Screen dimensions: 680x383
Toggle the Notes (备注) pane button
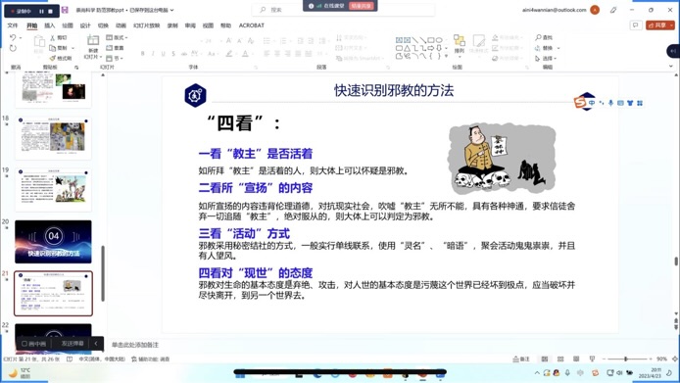coord(521,359)
